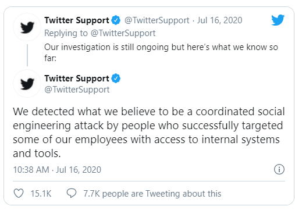This screenshot has height=210, width=295.
Task: Click the verified badge in the main tweet
Action: pyautogui.click(x=116, y=79)
